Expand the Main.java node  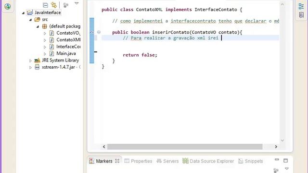pos(45,54)
